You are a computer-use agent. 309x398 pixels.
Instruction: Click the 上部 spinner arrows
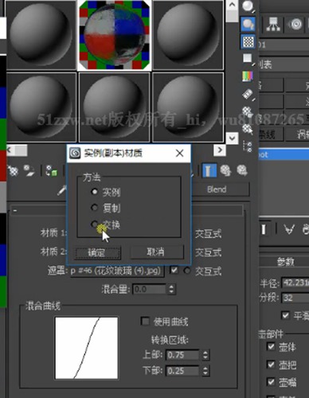205,355
